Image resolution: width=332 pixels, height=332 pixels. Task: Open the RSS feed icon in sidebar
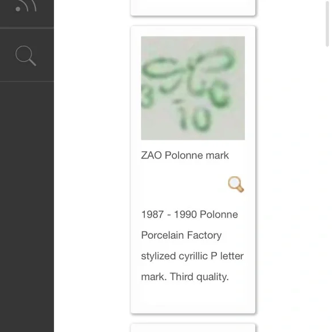point(26,6)
